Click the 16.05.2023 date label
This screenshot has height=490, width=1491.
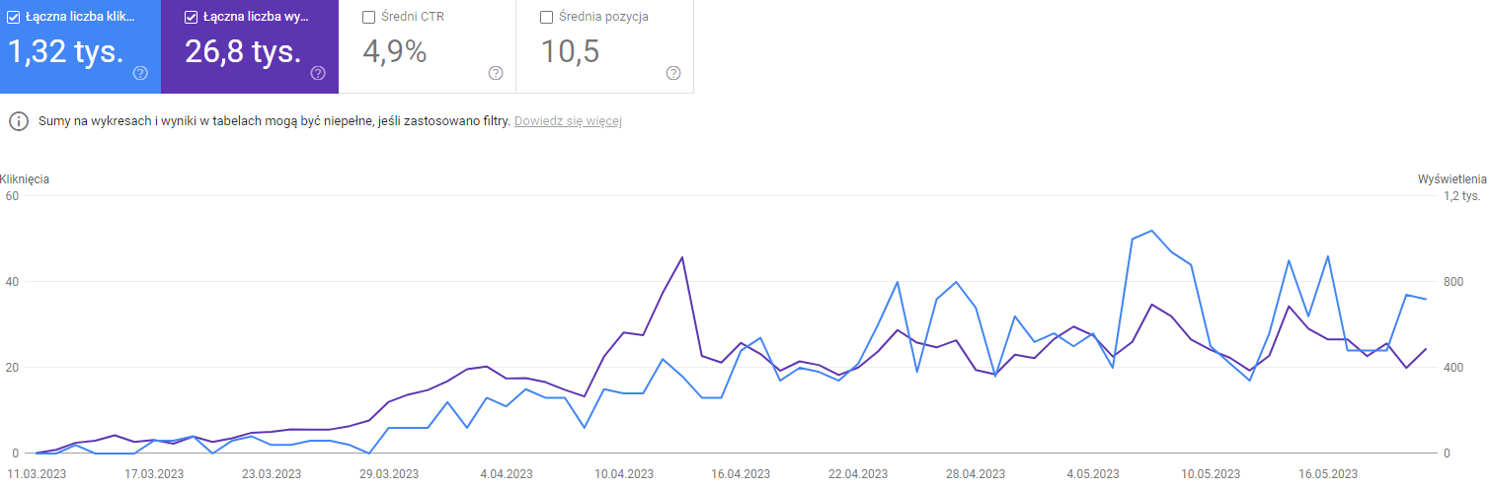click(1329, 473)
